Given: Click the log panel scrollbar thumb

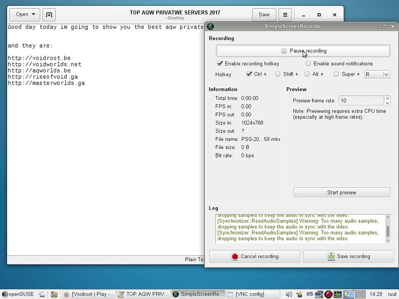Looking at the screenshot, I should tap(388, 231).
